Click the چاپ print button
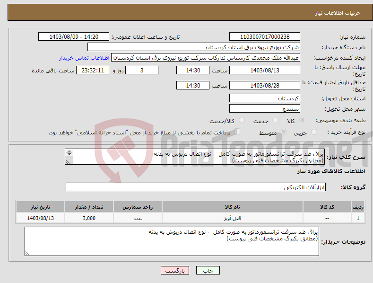This screenshot has width=373, height=283. coord(208,270)
